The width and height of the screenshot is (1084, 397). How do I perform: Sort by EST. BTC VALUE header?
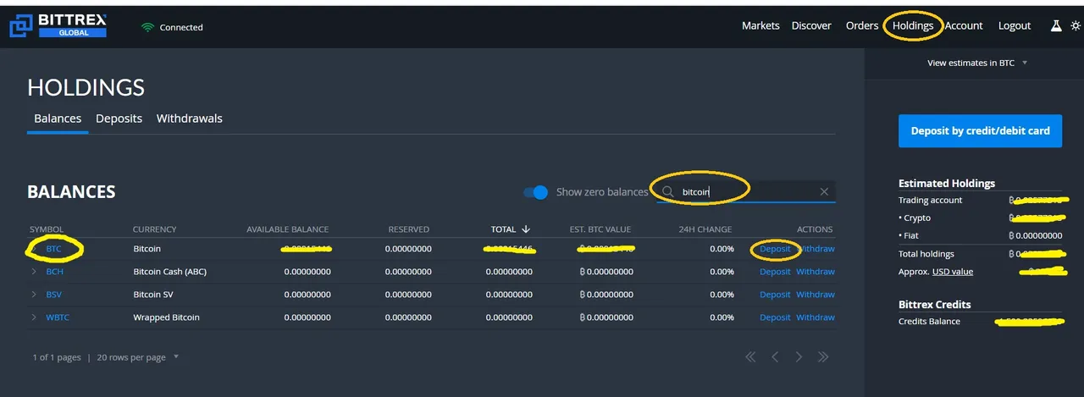(x=600, y=229)
